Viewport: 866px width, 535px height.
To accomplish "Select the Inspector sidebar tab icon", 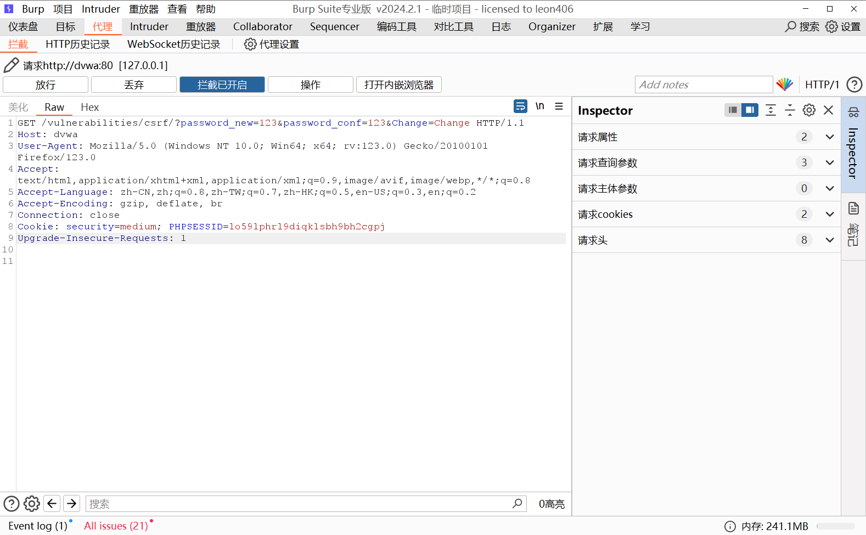I will pyautogui.click(x=853, y=112).
